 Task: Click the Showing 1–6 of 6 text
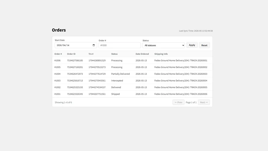(63, 102)
